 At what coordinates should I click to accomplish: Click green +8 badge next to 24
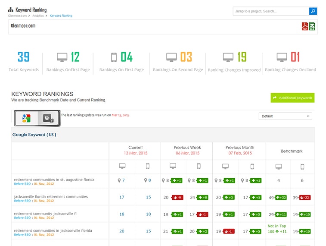click(202, 198)
